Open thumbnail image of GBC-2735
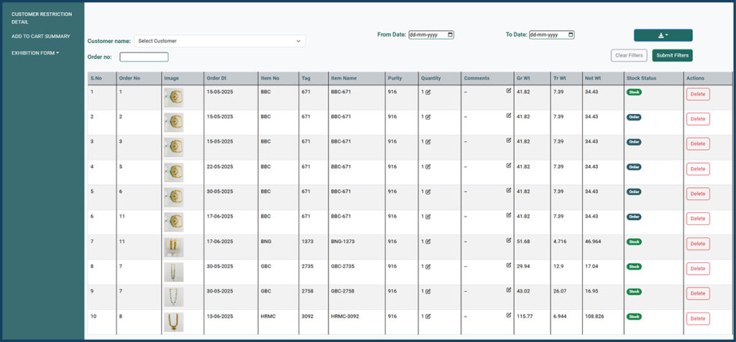This screenshot has height=342, width=736. coord(174,272)
